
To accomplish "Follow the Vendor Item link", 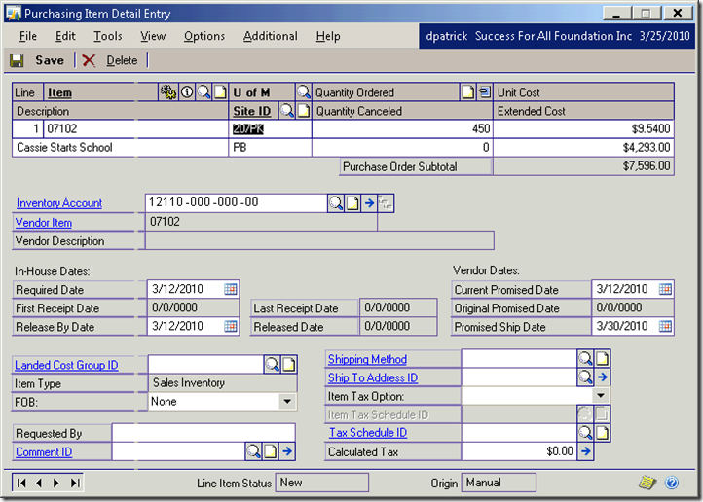I will pyautogui.click(x=44, y=223).
